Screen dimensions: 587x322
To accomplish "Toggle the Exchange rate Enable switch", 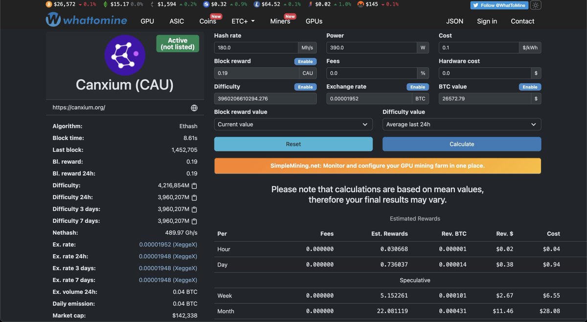I will pyautogui.click(x=418, y=87).
